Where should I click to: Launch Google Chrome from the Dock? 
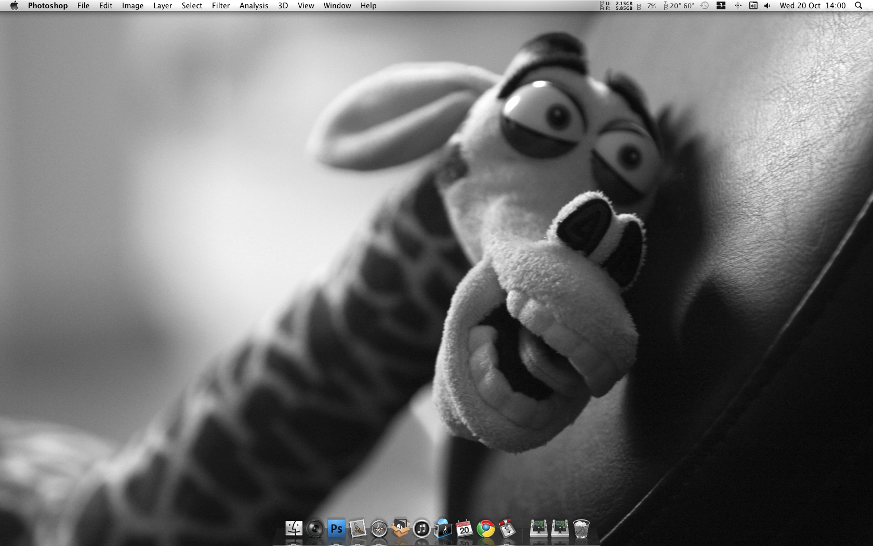(486, 529)
